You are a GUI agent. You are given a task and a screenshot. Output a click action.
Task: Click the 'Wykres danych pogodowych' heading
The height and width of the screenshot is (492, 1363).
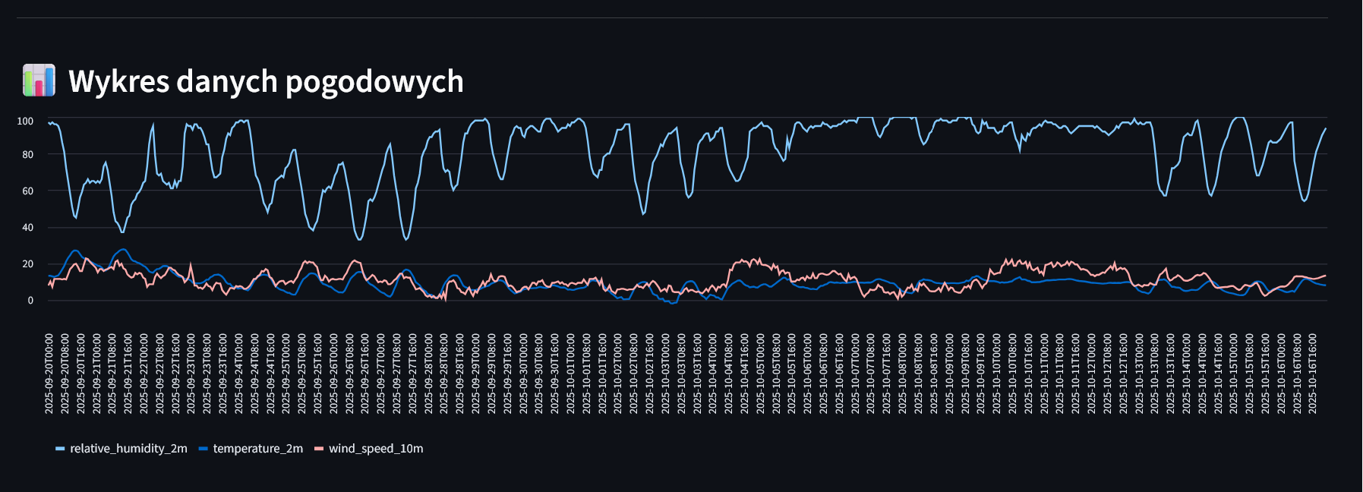[266, 81]
